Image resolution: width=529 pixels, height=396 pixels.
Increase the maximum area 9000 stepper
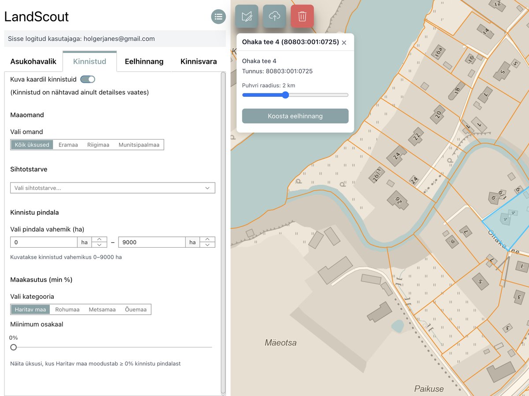[x=208, y=239]
